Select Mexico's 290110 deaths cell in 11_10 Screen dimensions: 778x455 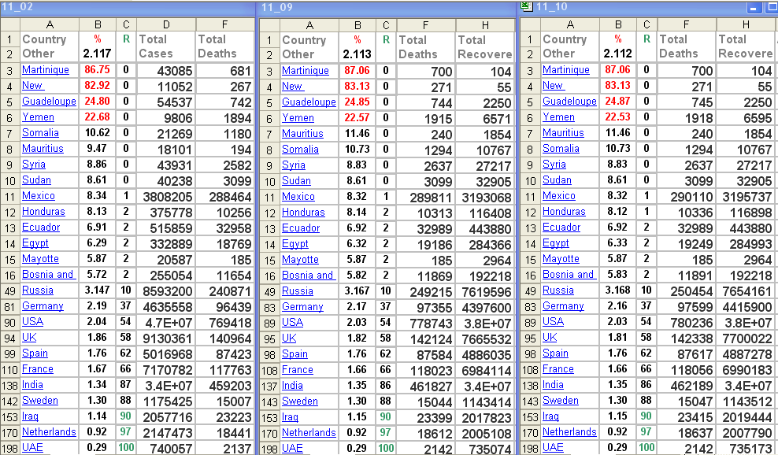tap(687, 196)
